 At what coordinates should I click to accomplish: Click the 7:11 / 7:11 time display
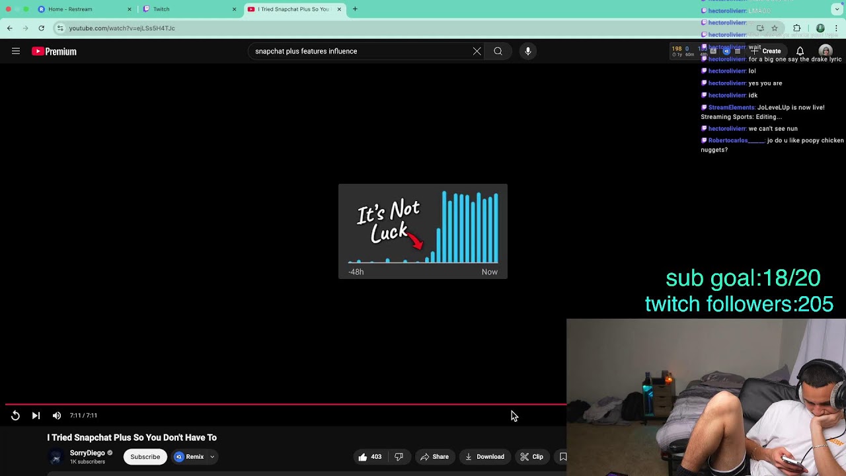tap(83, 415)
